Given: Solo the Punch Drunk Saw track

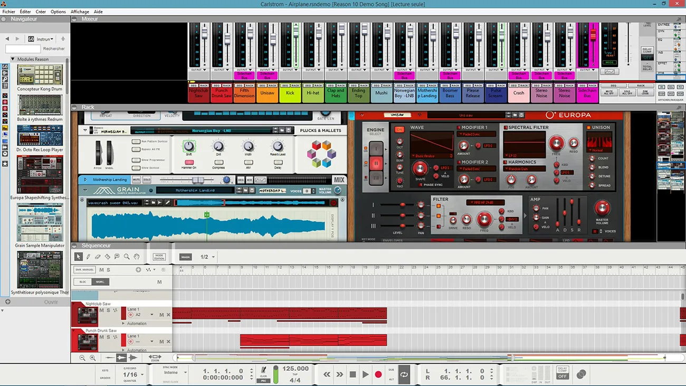Looking at the screenshot, I should [x=108, y=336].
